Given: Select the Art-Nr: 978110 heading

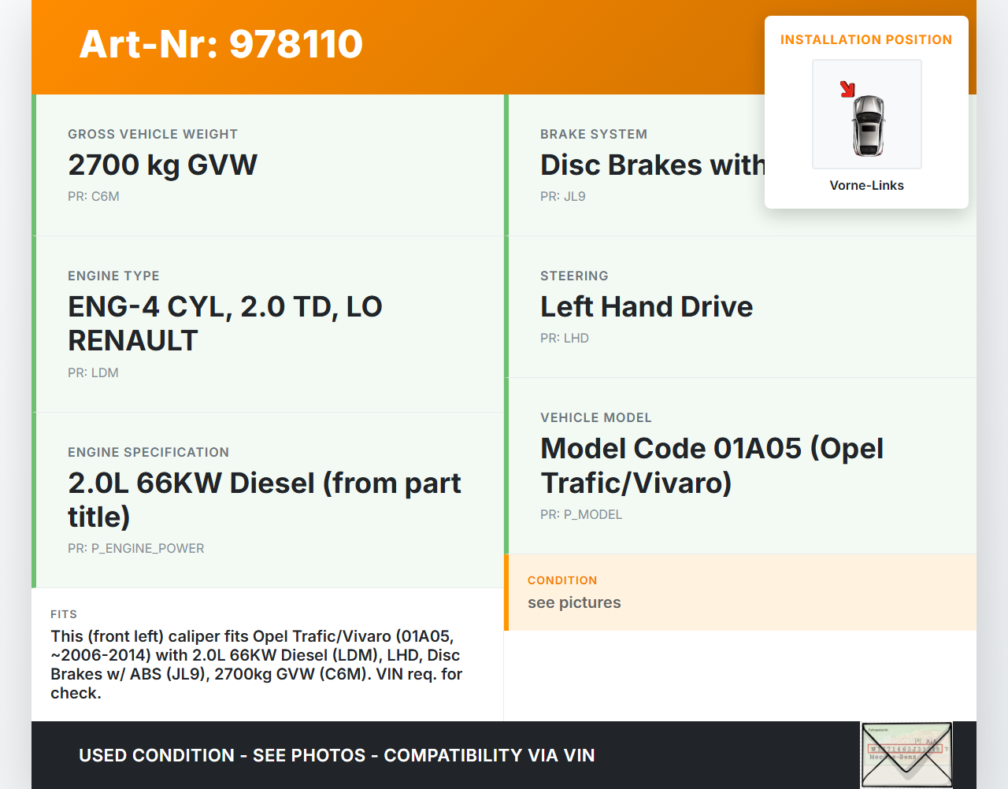Looking at the screenshot, I should (221, 44).
